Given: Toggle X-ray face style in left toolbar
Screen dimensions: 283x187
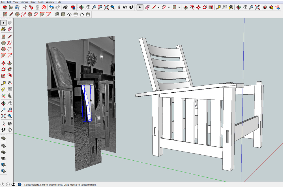Looking at the screenshot, I should tap(3, 138).
